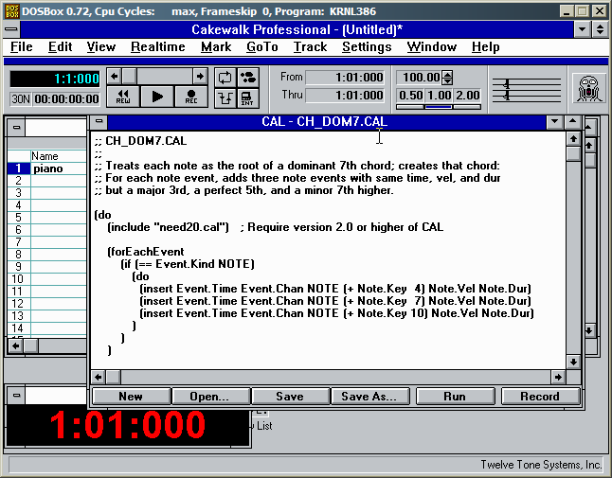Screen dimensions: 612x478
Task: Run the CAL program with Run button
Action: (x=455, y=396)
